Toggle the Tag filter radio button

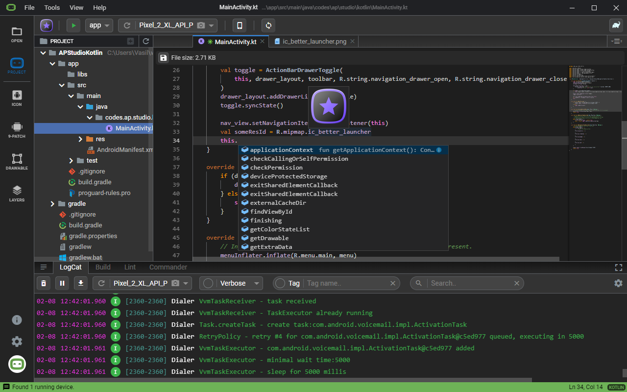coord(280,283)
